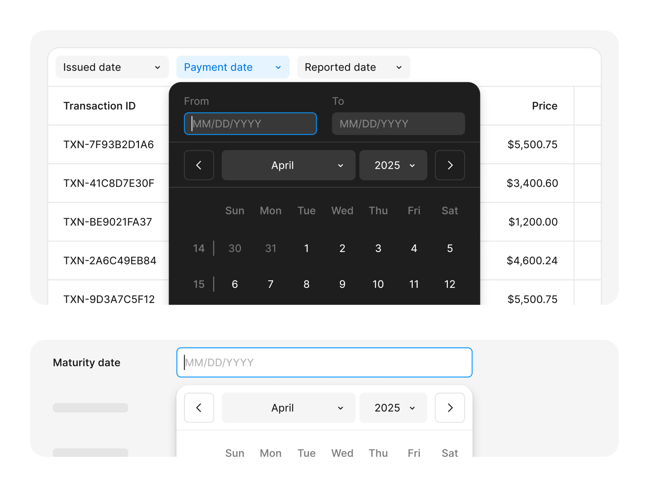Click previous month arrow in light calendar
This screenshot has height=487, width=649.
tap(199, 408)
